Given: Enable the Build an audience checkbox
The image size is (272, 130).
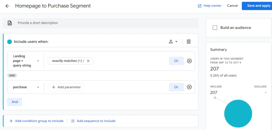Looking at the screenshot, I should coord(215,28).
